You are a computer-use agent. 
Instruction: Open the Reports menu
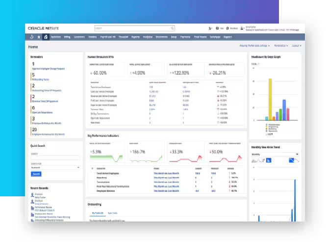point(135,37)
